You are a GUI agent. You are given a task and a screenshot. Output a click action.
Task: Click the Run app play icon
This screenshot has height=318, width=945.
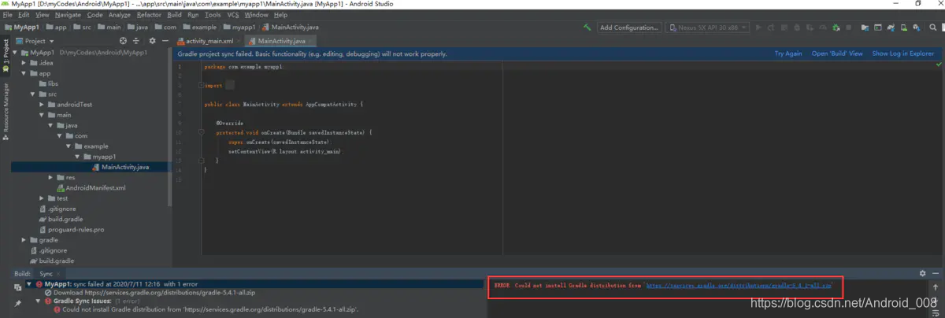[x=759, y=28]
